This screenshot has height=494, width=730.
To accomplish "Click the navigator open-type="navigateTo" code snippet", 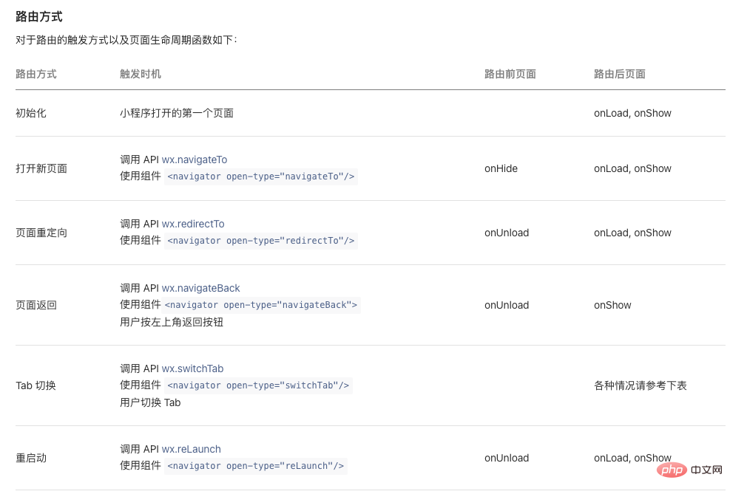I will click(260, 176).
